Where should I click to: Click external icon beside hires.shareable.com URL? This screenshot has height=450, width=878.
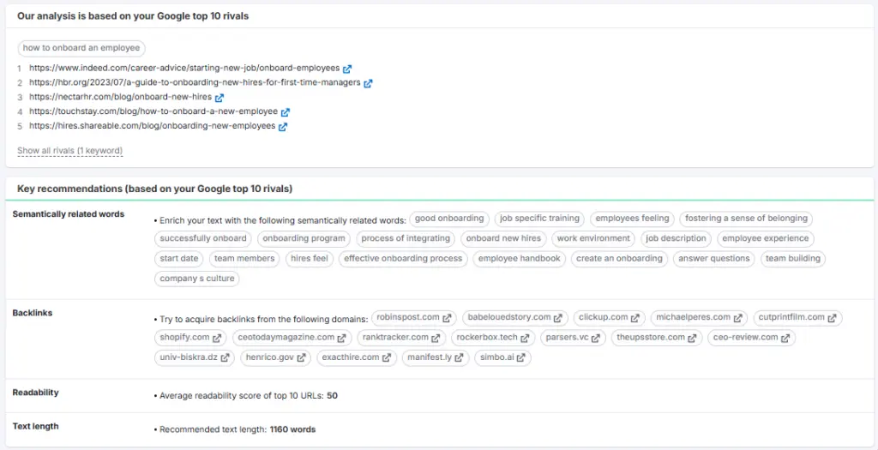pyautogui.click(x=283, y=127)
